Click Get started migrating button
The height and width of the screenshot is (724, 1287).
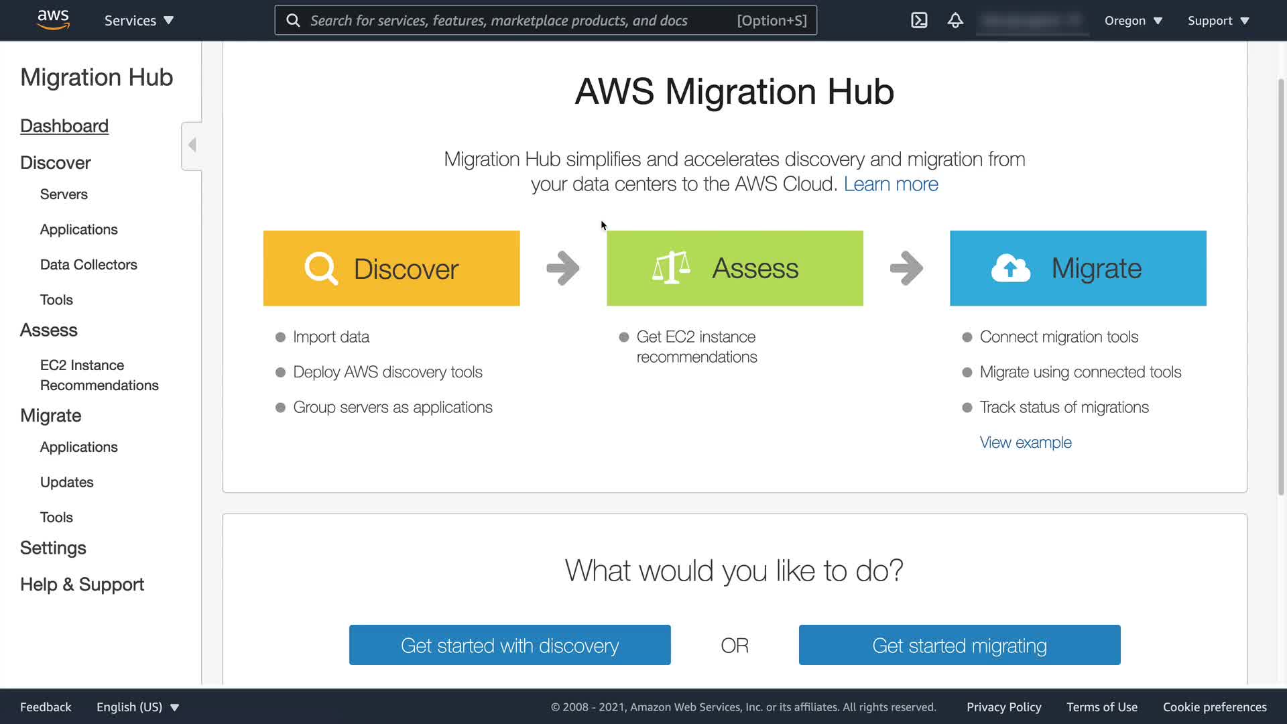click(959, 645)
